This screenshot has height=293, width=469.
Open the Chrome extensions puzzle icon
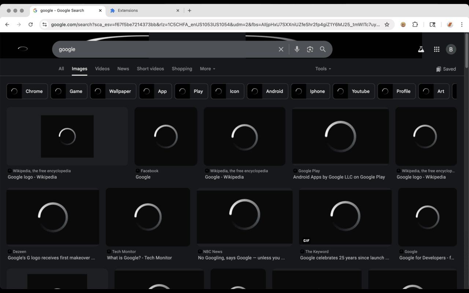click(415, 25)
